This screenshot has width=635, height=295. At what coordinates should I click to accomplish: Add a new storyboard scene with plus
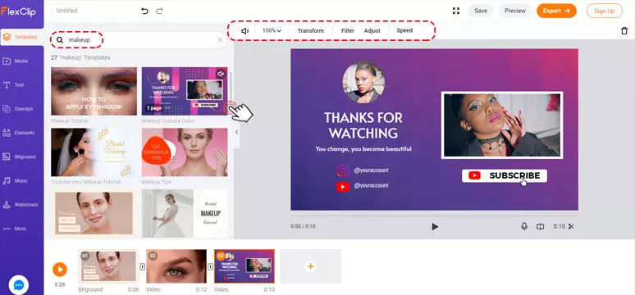[311, 266]
